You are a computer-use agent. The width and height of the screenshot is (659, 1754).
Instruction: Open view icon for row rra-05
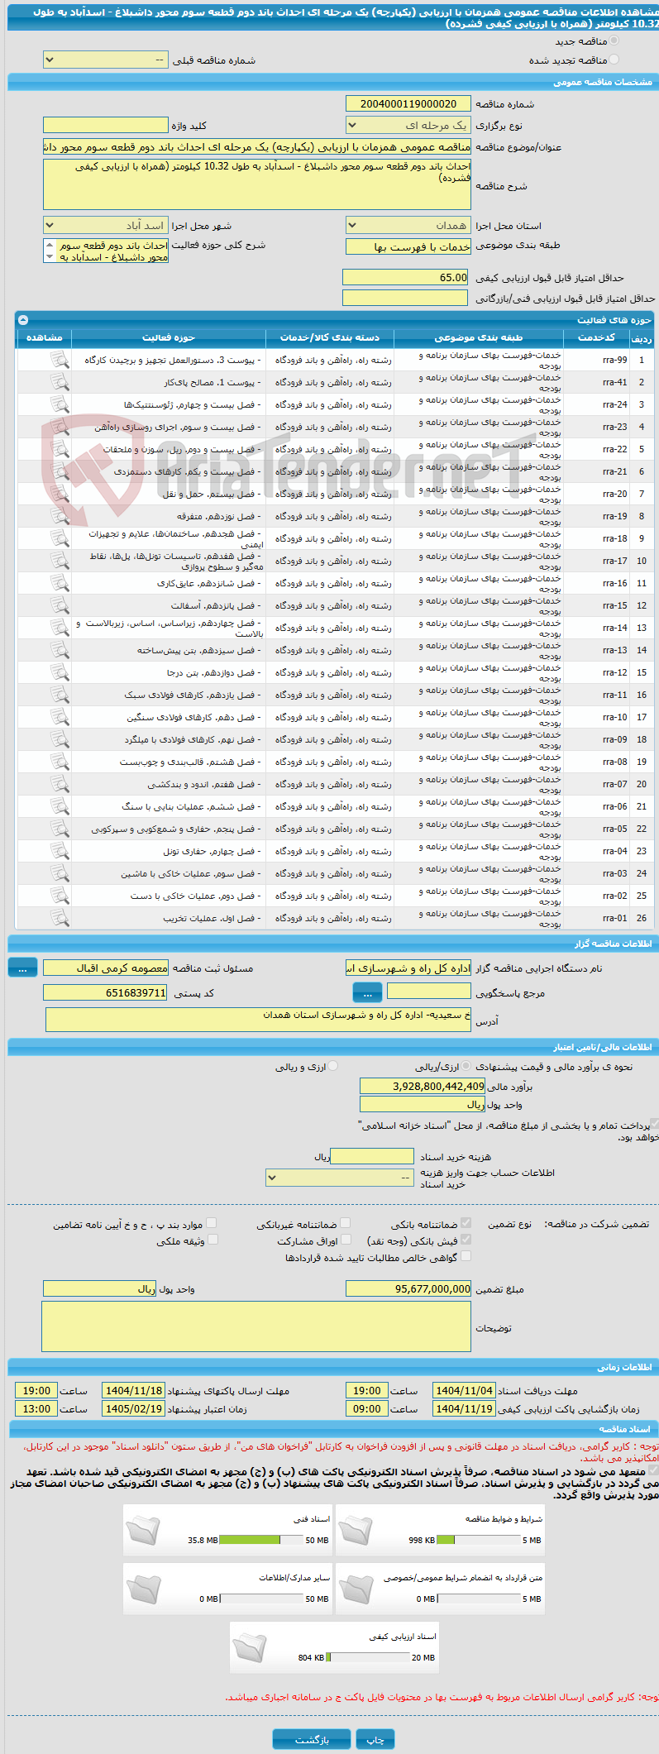[x=60, y=829]
